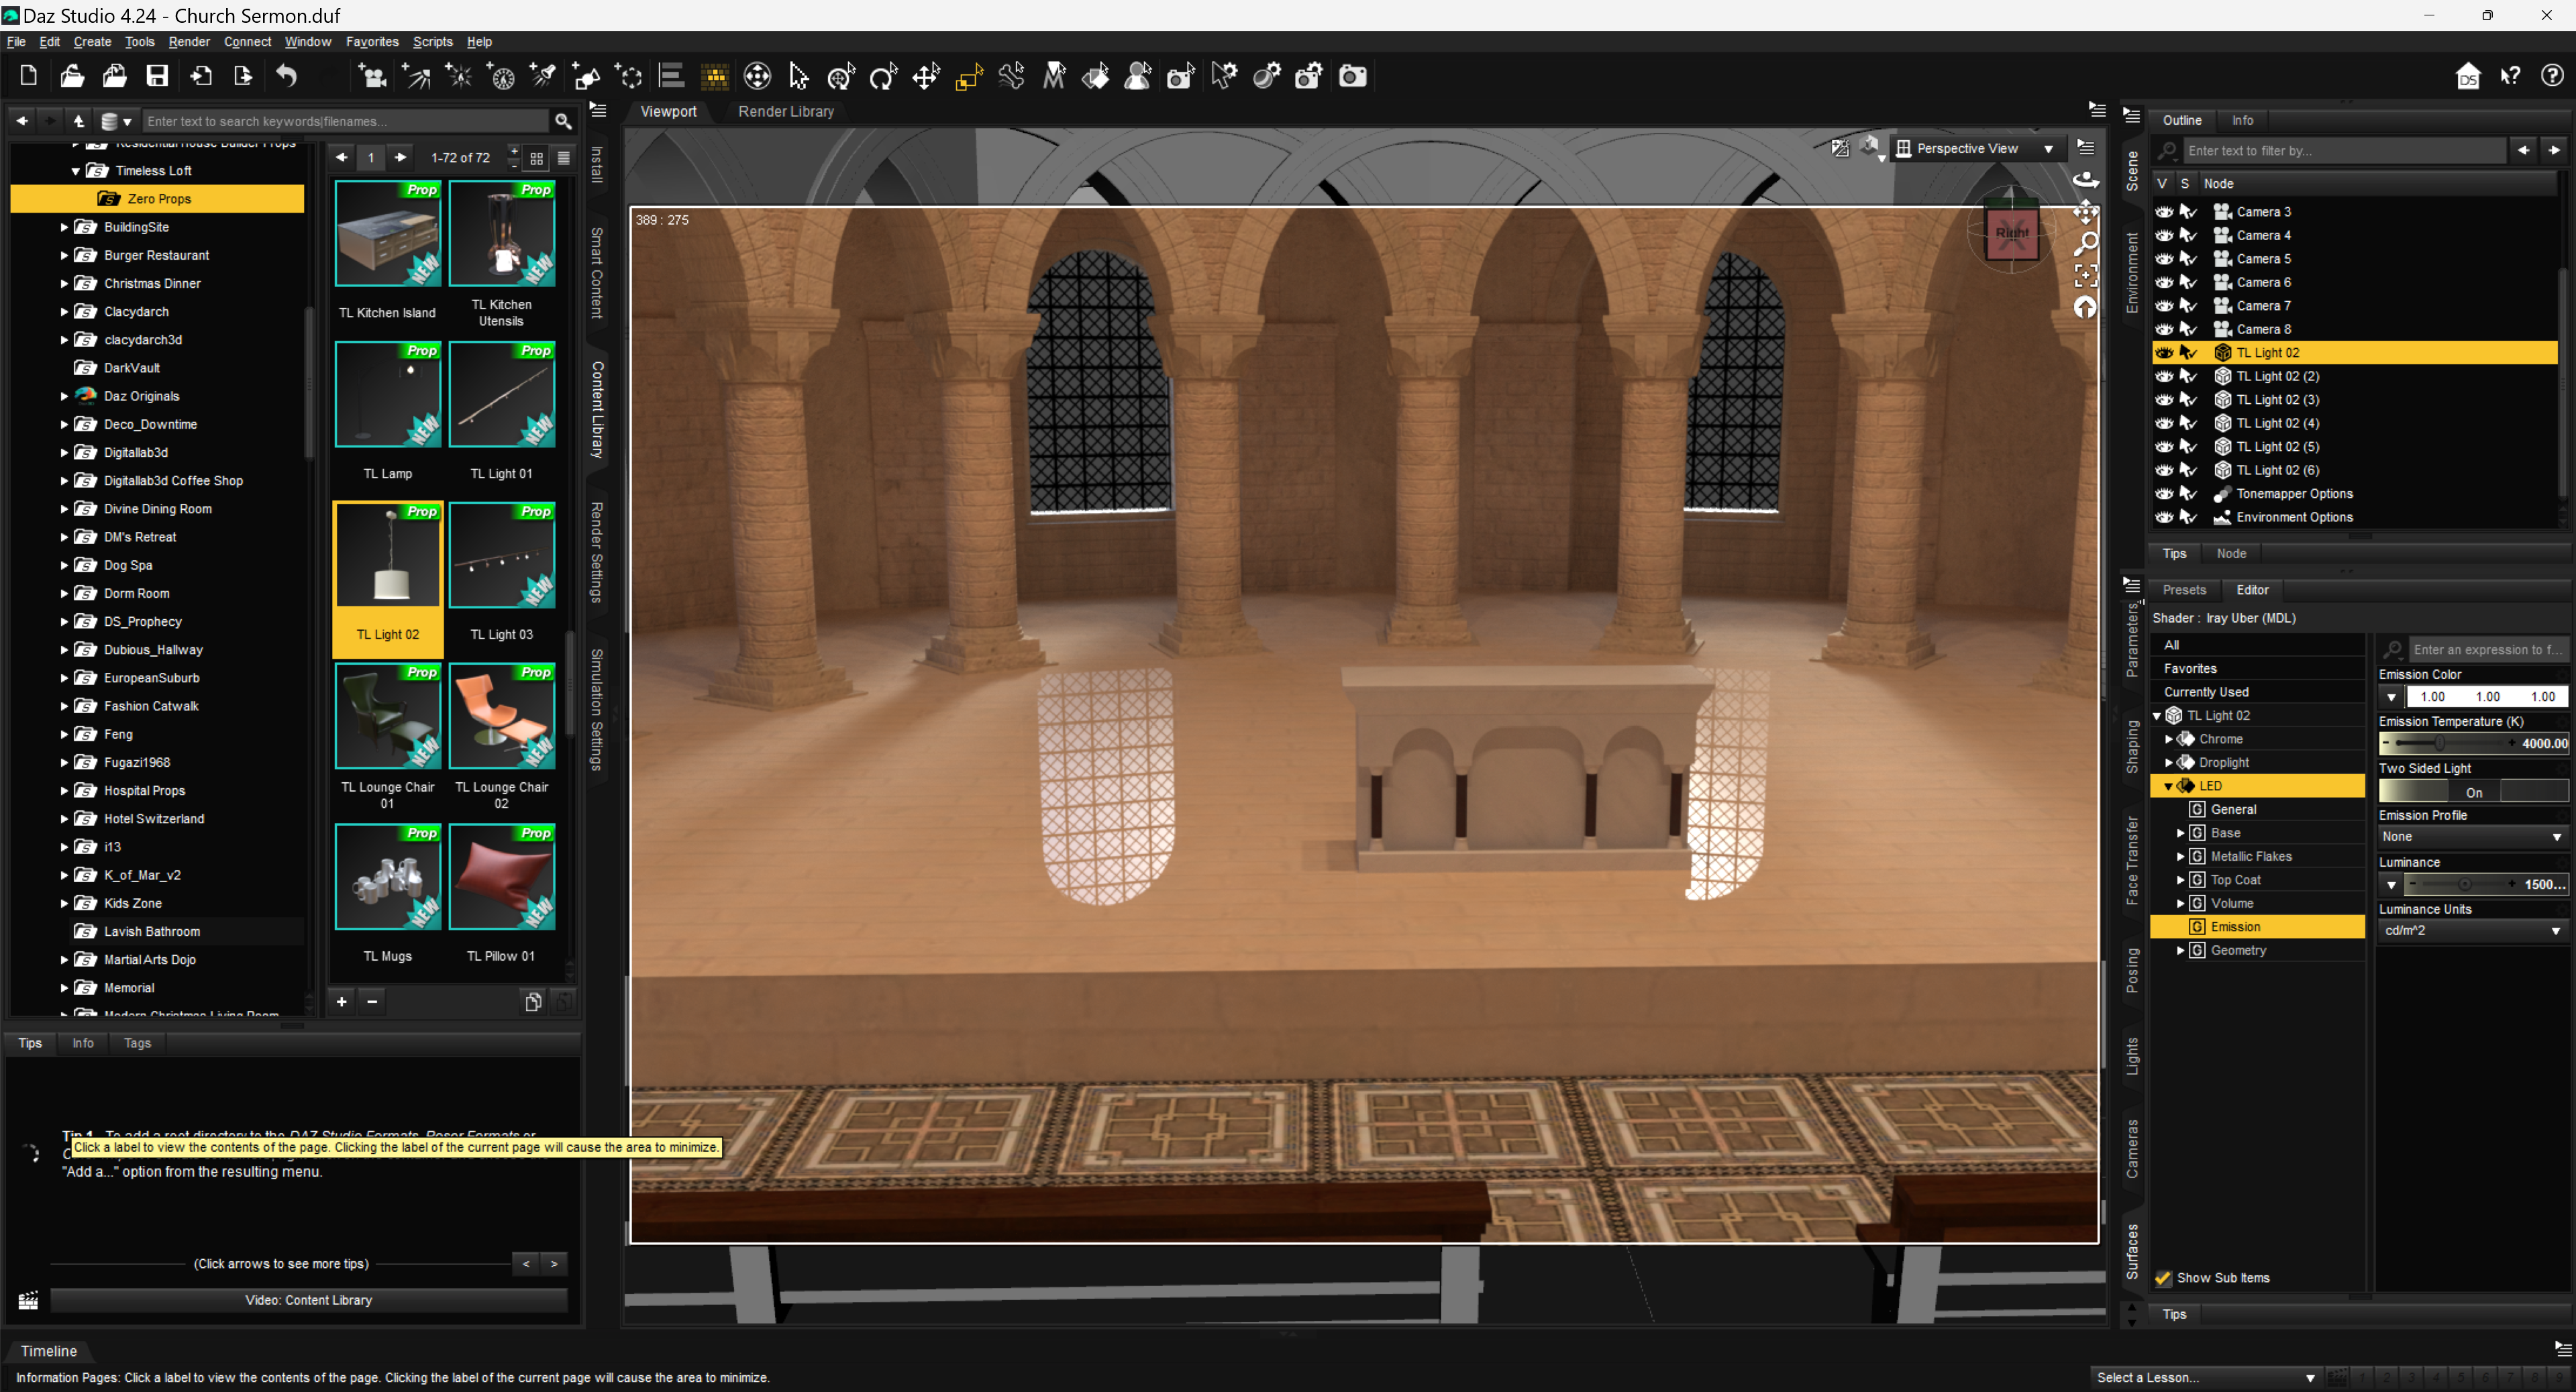Click the Save file toolbar icon
This screenshot has width=2576, height=1392.
[157, 76]
